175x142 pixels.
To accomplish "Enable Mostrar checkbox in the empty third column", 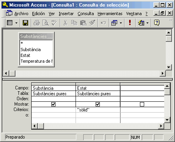I will click(142, 104).
